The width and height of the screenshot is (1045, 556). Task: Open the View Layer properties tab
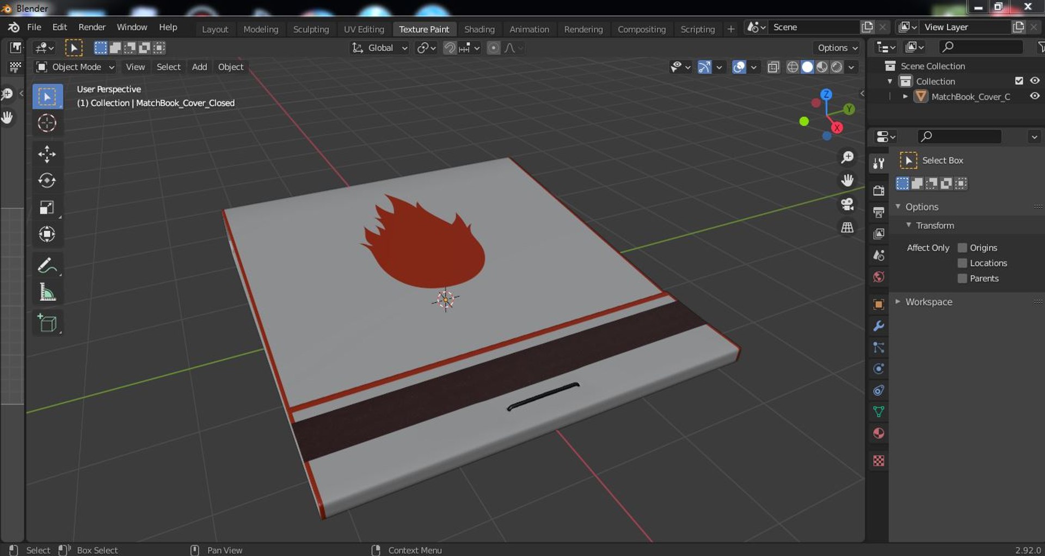click(x=878, y=234)
